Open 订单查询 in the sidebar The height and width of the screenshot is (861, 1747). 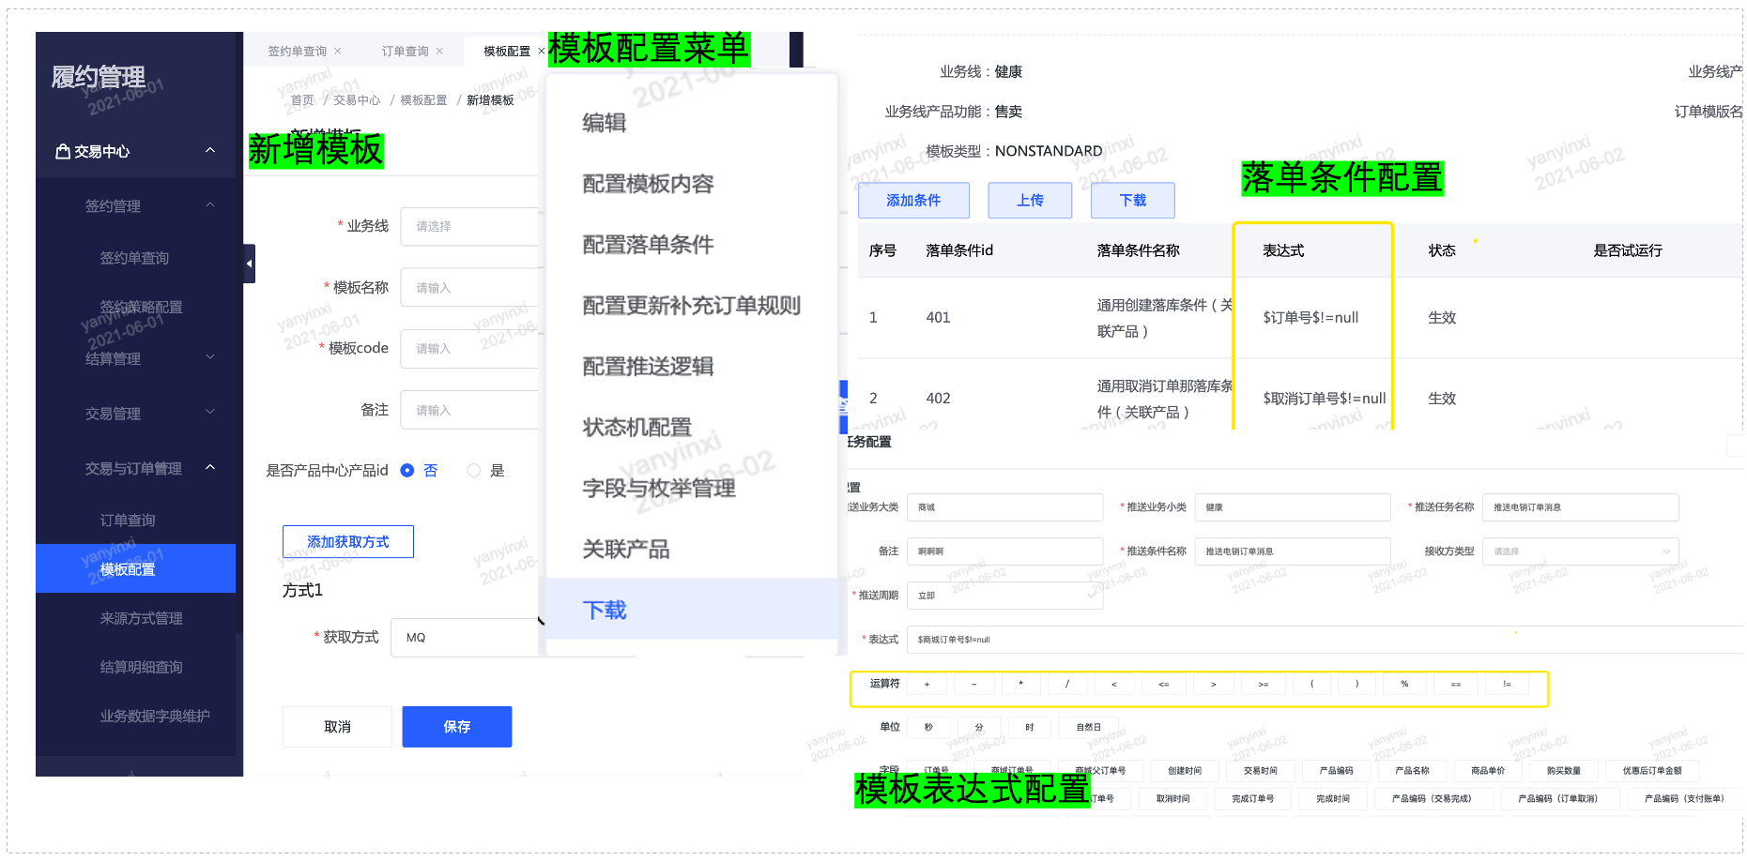pos(128,520)
